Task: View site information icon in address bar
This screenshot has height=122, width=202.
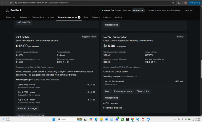Action: click(x=16, y=3)
